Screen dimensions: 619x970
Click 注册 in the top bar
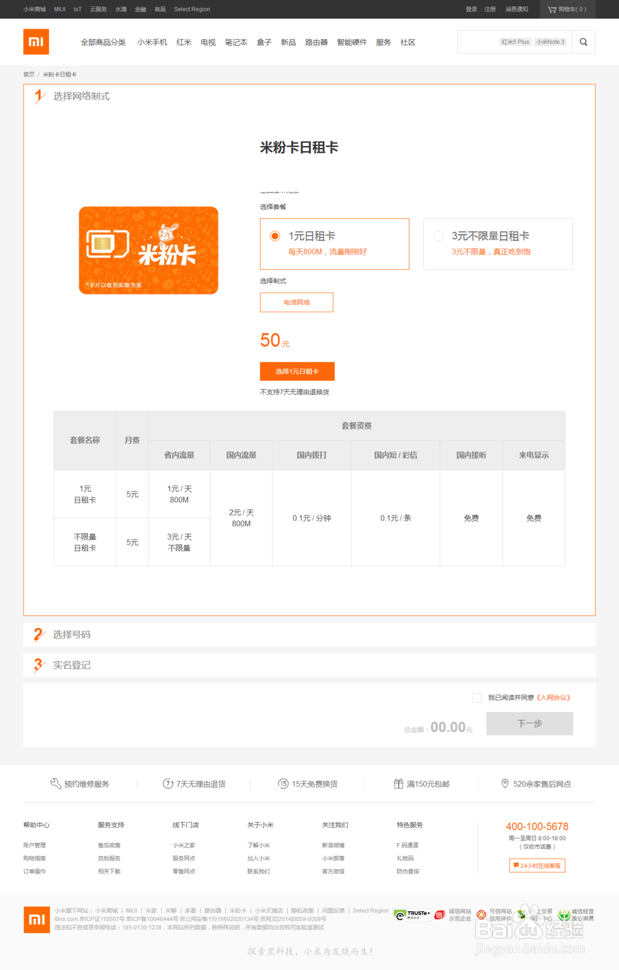[x=490, y=9]
